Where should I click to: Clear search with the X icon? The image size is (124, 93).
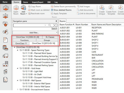point(55,25)
